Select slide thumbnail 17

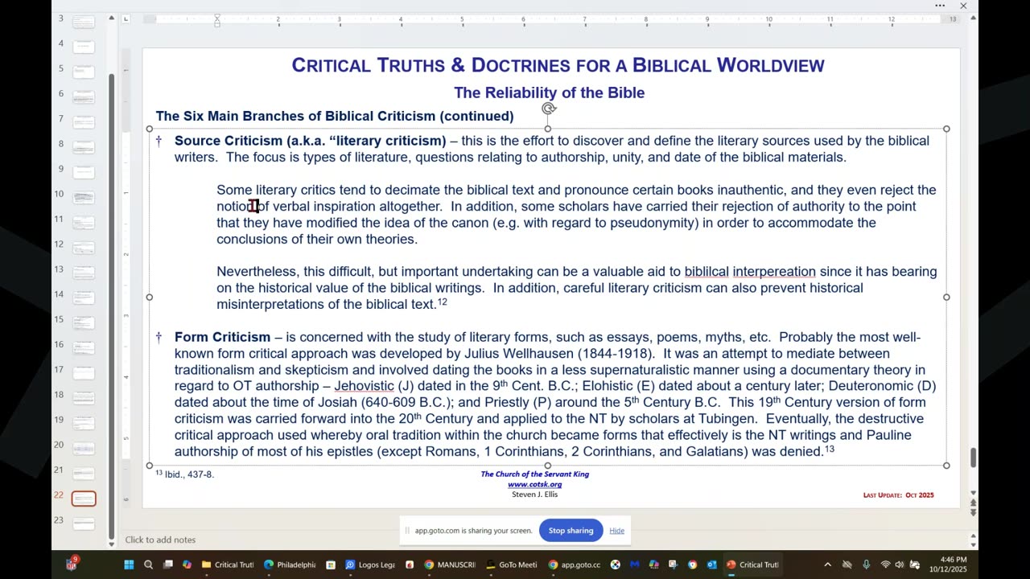coord(84,372)
